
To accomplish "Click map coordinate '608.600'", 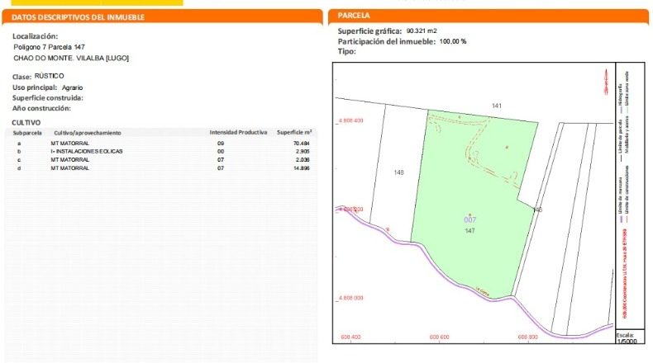I will point(440,337).
